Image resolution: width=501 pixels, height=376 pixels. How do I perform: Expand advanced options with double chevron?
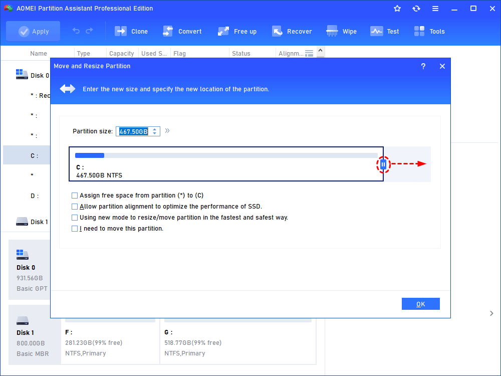(167, 131)
